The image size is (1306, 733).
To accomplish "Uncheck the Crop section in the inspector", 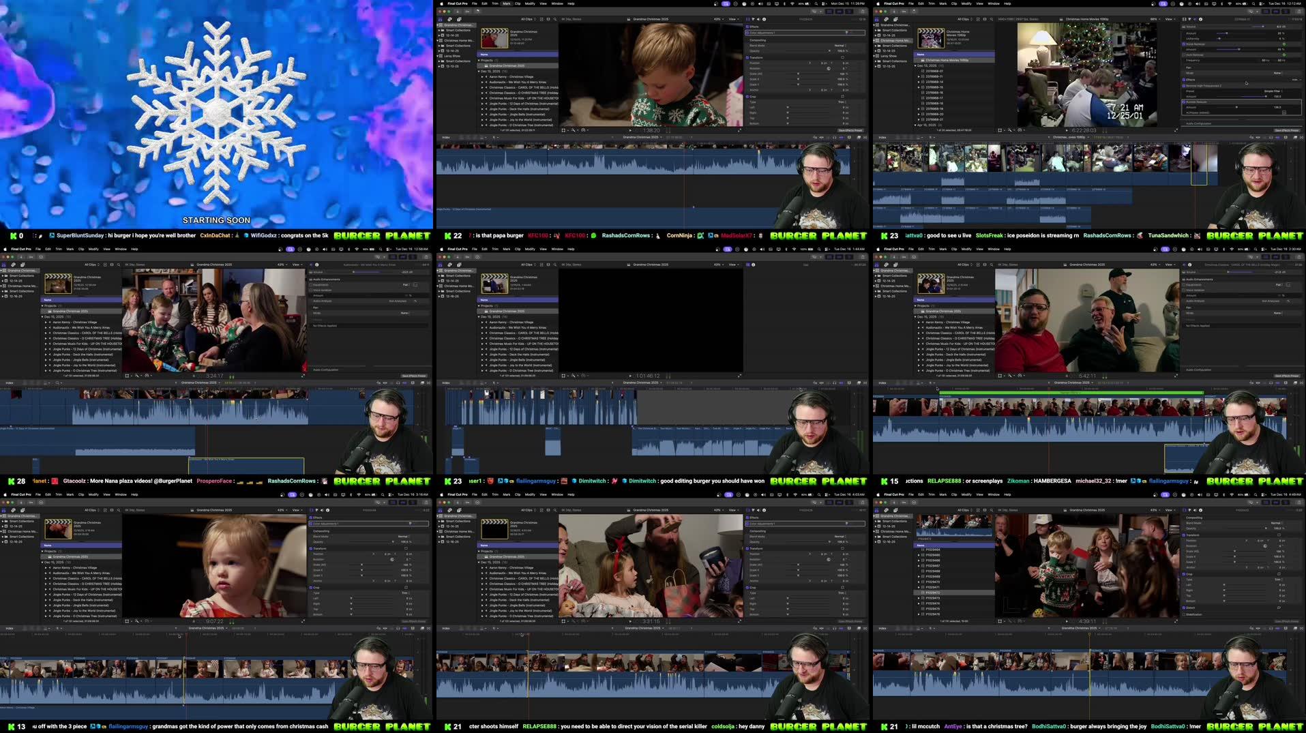I will tap(747, 97).
